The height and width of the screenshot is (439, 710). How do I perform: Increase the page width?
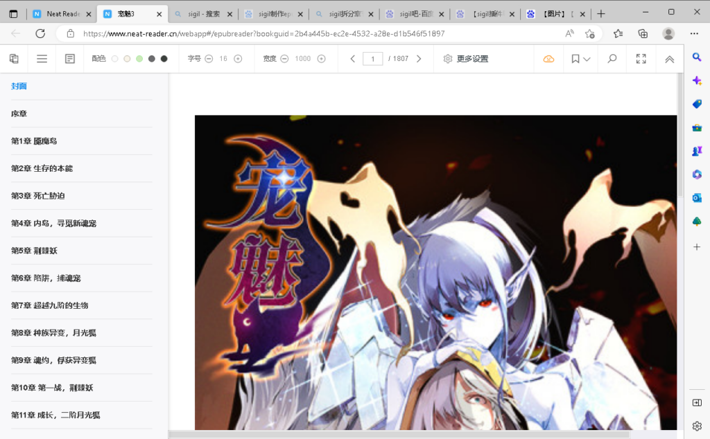tap(321, 59)
